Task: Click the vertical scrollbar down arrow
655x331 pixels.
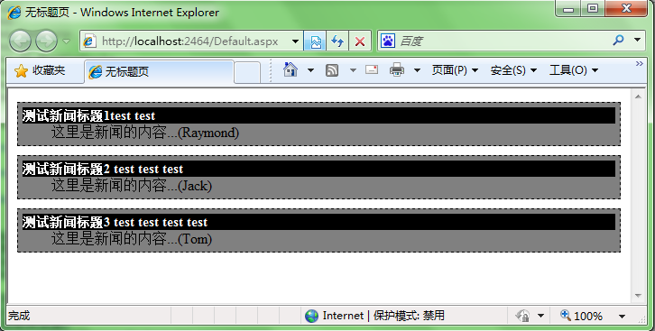Action: click(638, 296)
